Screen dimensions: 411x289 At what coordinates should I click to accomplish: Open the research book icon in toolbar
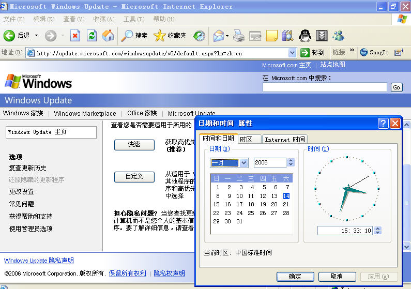(287, 36)
